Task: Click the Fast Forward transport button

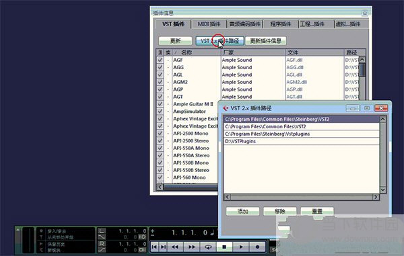Action: coord(191,247)
